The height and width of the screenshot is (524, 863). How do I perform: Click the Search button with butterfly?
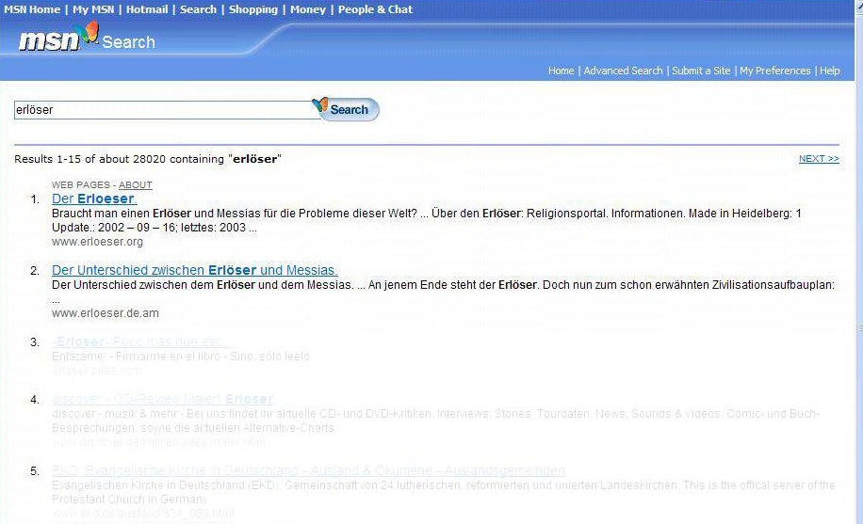347,109
